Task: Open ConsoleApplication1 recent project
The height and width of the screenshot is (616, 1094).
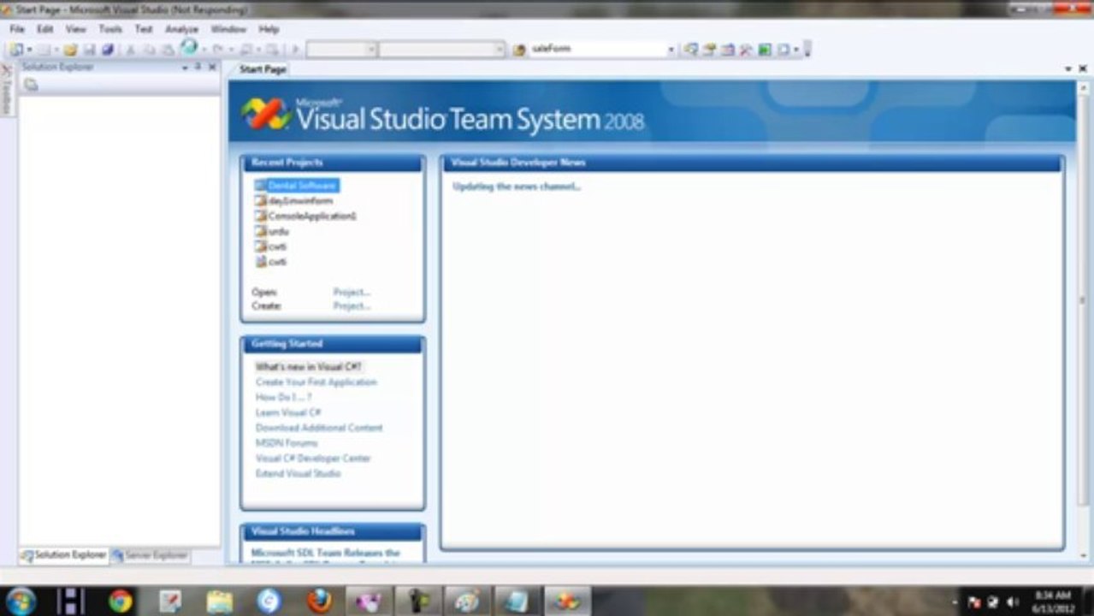Action: pyautogui.click(x=305, y=216)
